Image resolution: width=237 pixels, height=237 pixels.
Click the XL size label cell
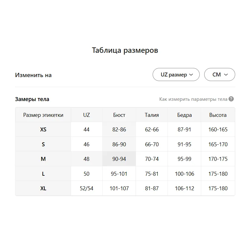[x=43, y=188]
